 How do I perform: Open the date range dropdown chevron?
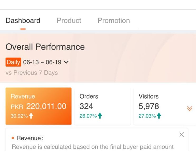click(x=66, y=62)
